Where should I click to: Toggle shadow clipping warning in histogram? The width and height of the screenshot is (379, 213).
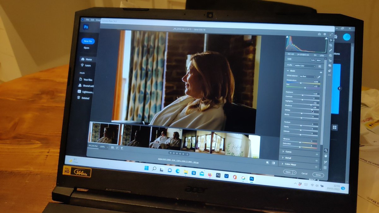point(287,37)
